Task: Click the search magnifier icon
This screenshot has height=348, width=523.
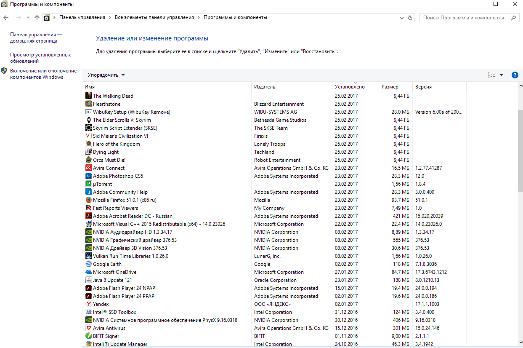Action: (513, 18)
